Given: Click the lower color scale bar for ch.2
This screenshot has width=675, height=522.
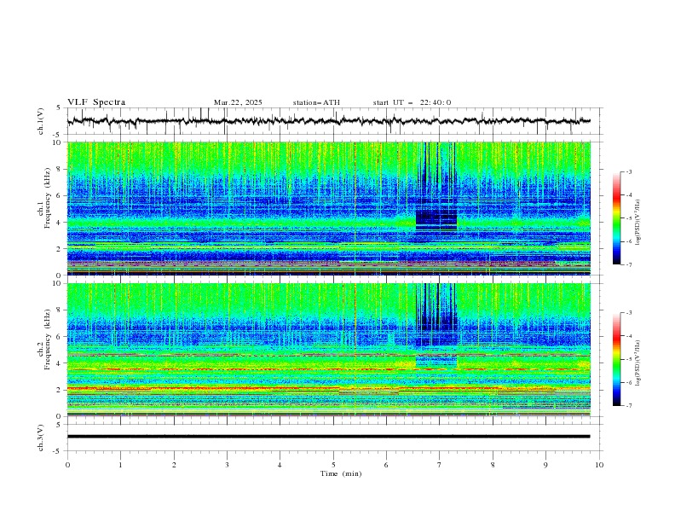Looking at the screenshot, I should click(x=616, y=359).
